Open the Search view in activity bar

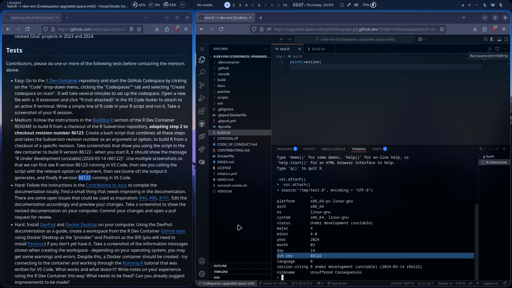pyautogui.click(x=202, y=72)
